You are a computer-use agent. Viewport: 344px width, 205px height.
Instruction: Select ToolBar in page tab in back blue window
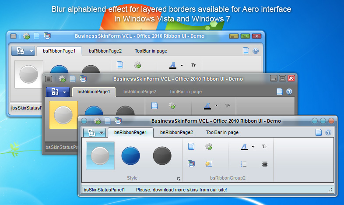(151, 51)
